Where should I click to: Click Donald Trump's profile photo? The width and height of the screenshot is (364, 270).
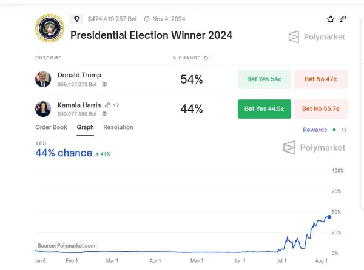pyautogui.click(x=44, y=79)
